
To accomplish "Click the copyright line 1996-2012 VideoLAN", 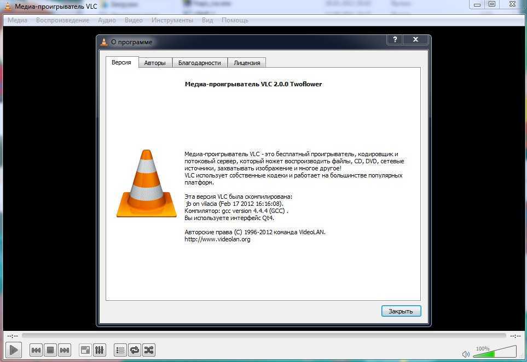I will tap(255, 232).
